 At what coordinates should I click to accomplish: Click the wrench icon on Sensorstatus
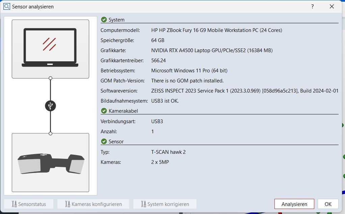(x=14, y=204)
